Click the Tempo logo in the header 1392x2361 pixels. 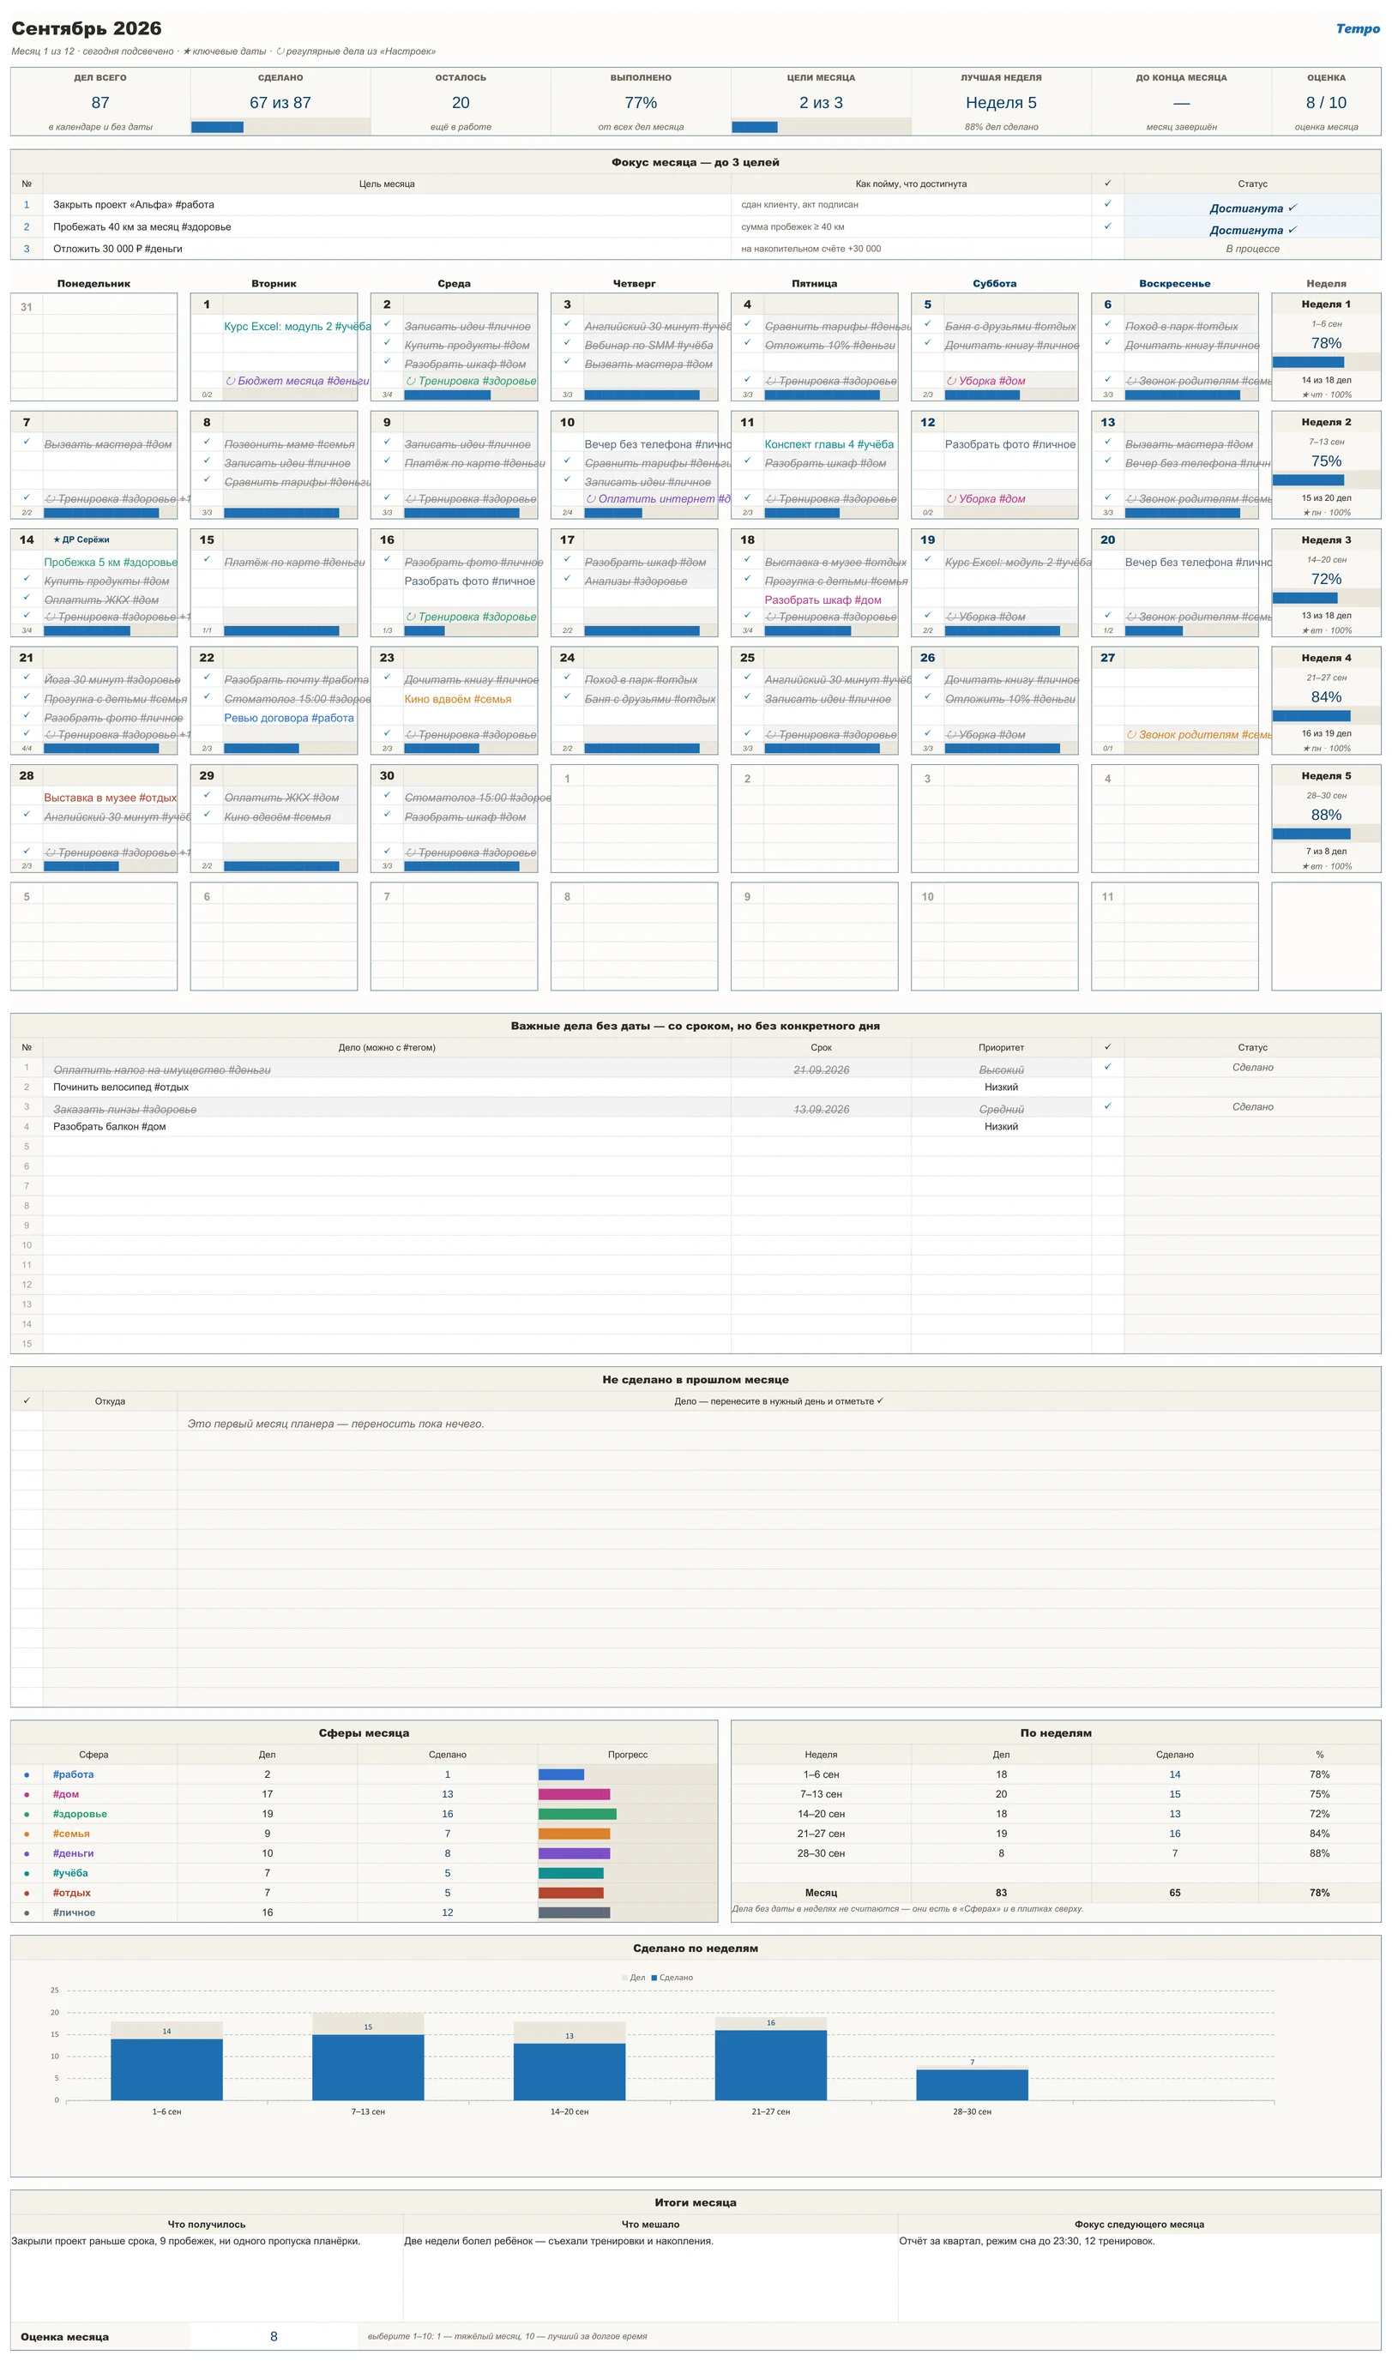click(x=1358, y=28)
